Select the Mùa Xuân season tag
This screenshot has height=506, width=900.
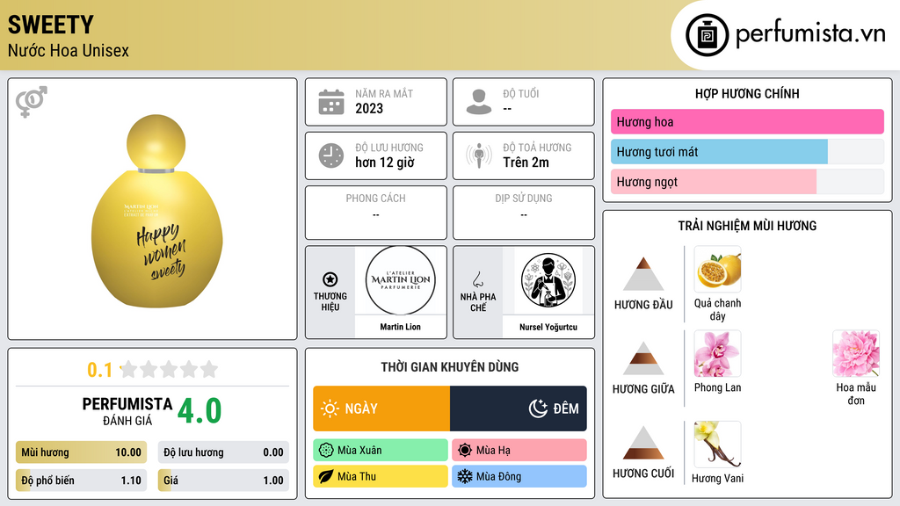tap(381, 451)
